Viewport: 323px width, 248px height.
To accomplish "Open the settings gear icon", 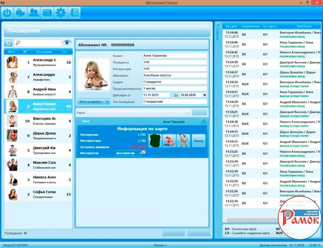I will [60, 13].
